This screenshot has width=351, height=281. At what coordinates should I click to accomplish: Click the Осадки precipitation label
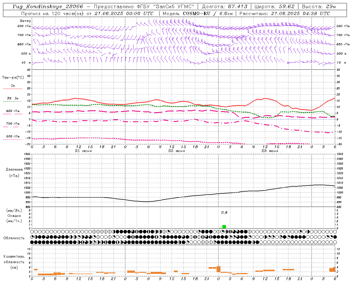click(x=14, y=216)
